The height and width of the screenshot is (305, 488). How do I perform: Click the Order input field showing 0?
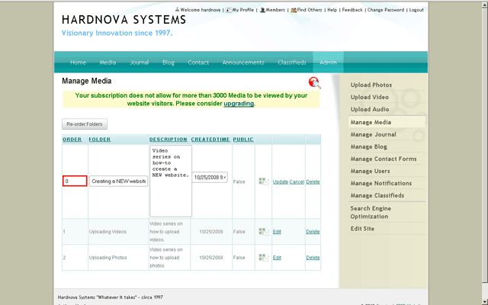pyautogui.click(x=75, y=181)
